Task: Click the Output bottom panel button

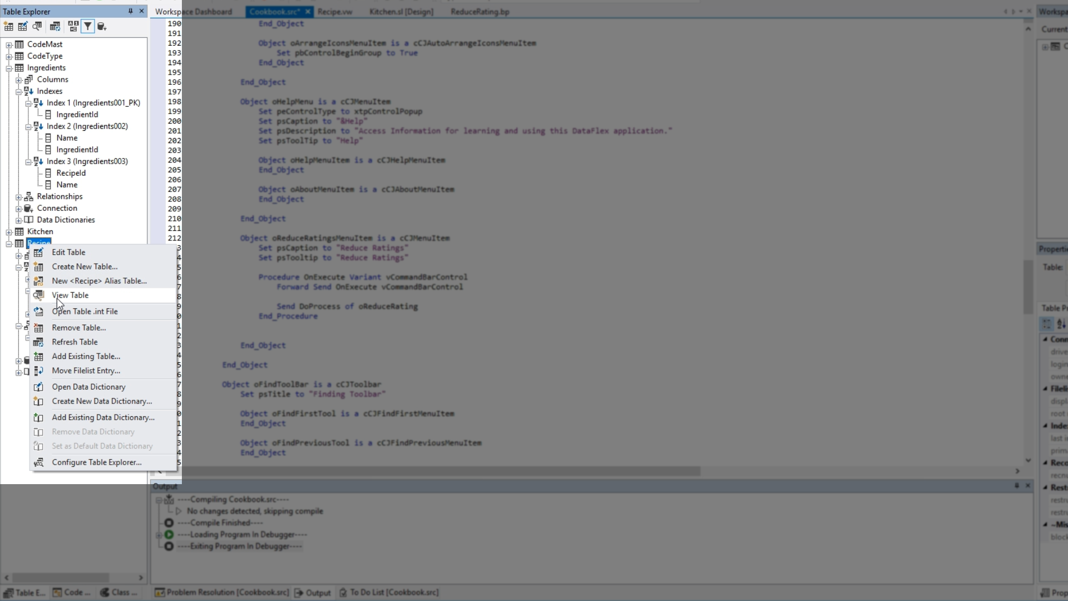Action: coord(313,593)
